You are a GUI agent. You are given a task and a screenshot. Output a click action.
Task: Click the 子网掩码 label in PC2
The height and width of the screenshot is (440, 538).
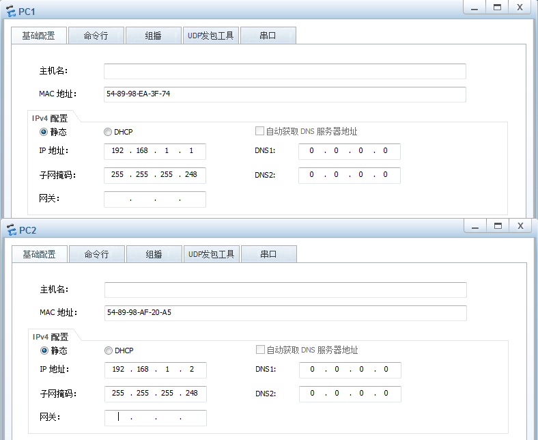coord(58,394)
